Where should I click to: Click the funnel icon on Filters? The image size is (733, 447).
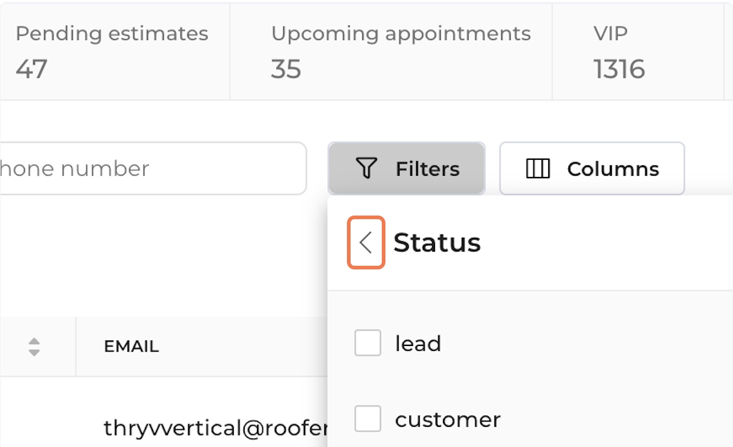[x=366, y=168]
